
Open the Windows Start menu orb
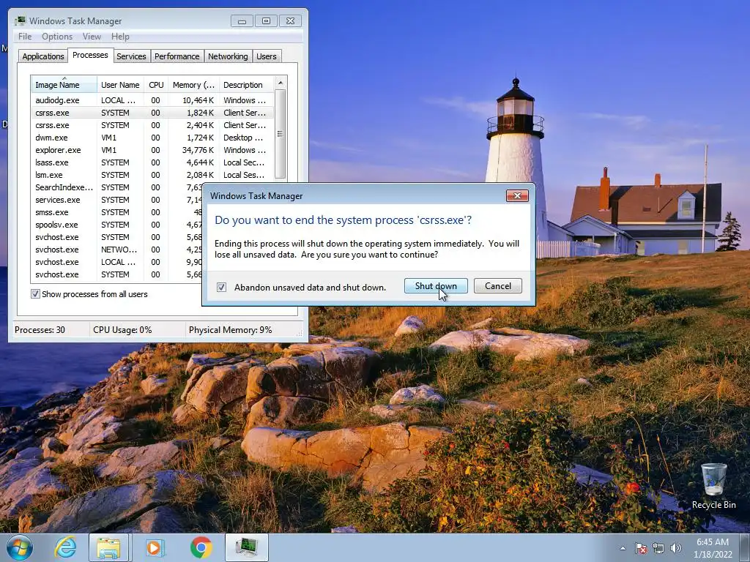tap(20, 547)
